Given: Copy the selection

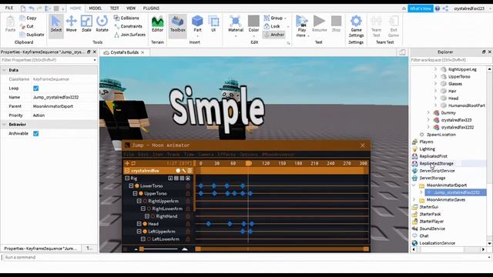Looking at the screenshot, I should coord(28,18).
